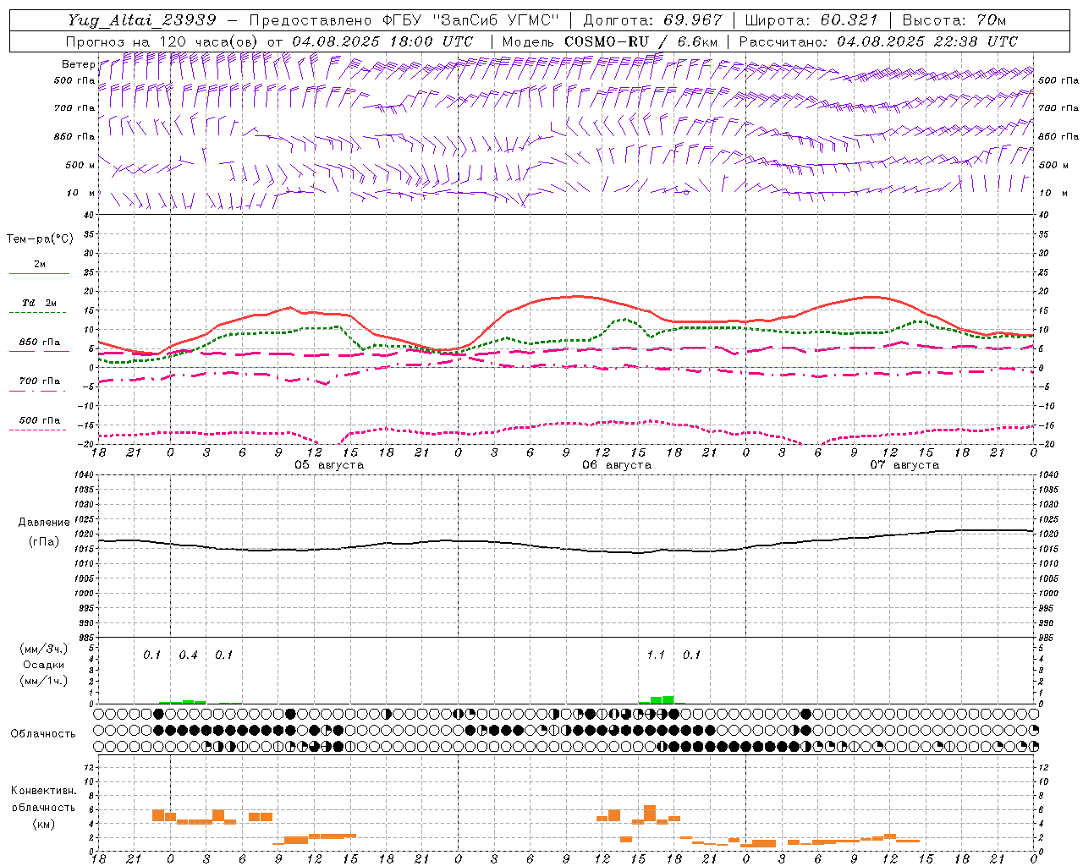Viewport: 1083px width, 866px height.
Task: Click the Осадки precipitation label
Action: (x=44, y=665)
